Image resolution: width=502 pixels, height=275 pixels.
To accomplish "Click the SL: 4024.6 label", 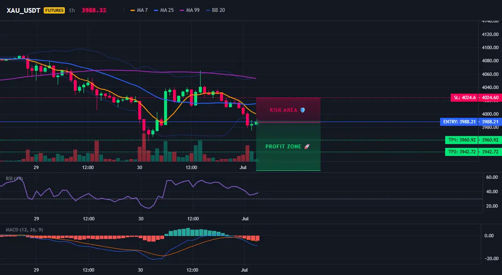I will [464, 97].
